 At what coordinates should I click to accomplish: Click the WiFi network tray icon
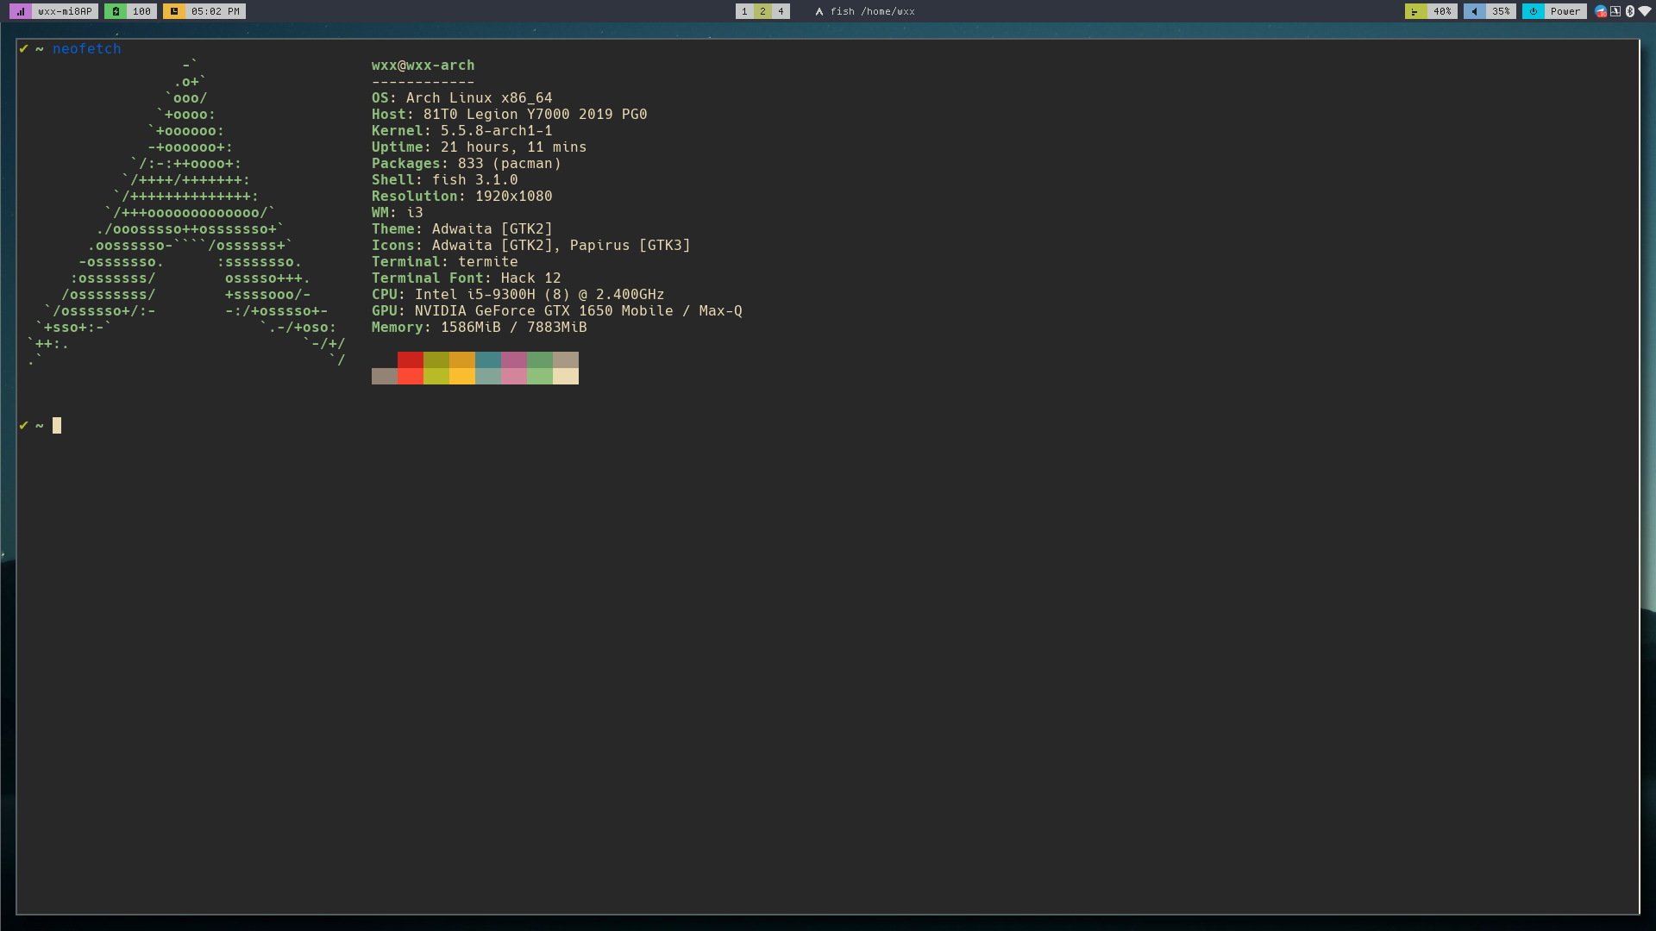tap(1644, 11)
